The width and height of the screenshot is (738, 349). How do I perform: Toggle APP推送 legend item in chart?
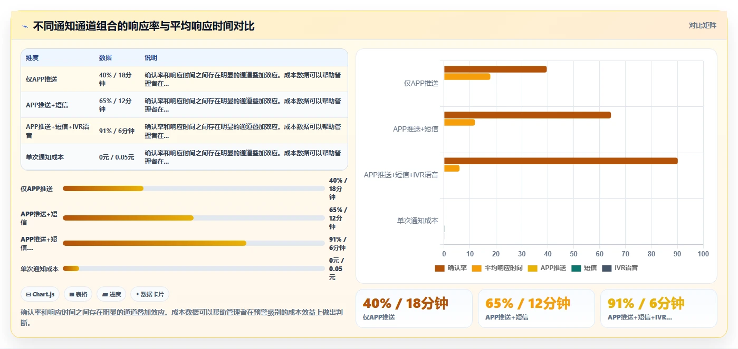[x=547, y=268]
